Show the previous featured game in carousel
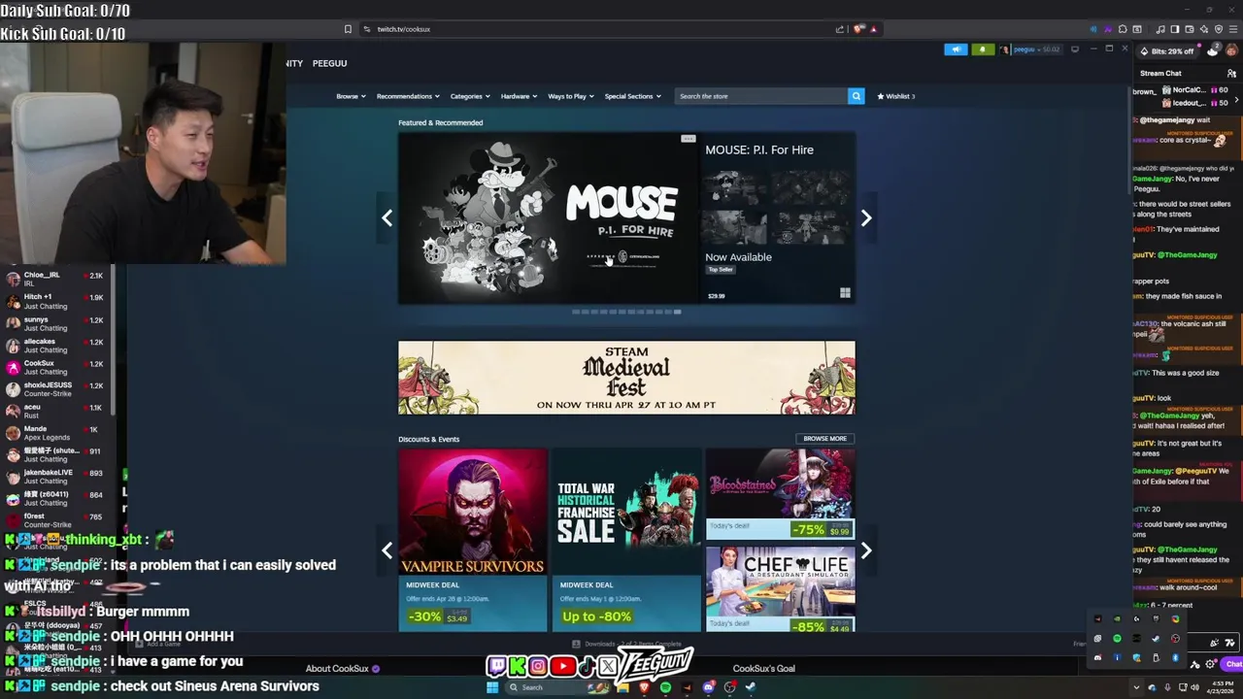 click(386, 218)
